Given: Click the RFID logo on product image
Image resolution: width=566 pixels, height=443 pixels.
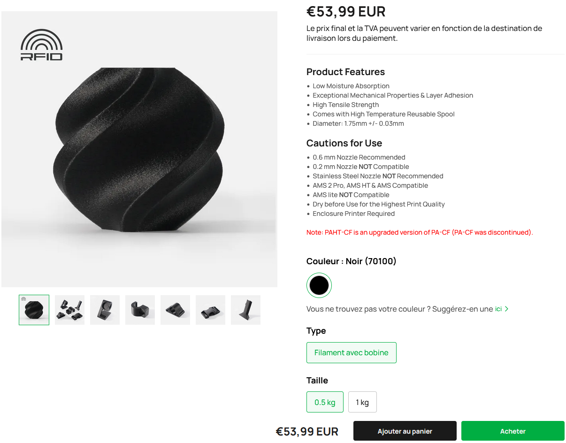Looking at the screenshot, I should point(41,45).
